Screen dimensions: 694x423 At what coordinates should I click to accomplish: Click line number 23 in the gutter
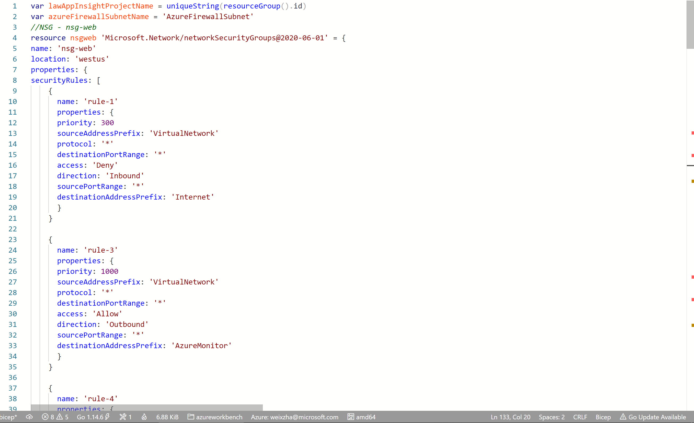tap(13, 240)
